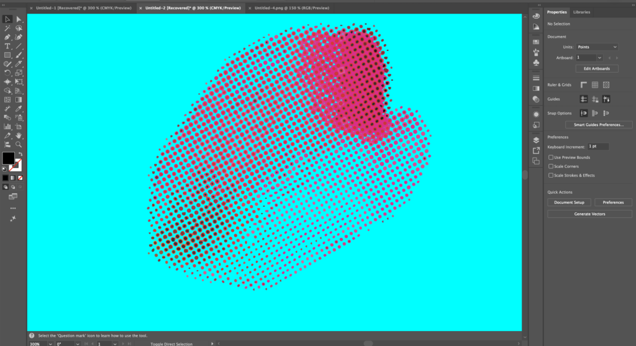636x346 pixels.
Task: Switch to the Libraries tab
Action: point(581,12)
